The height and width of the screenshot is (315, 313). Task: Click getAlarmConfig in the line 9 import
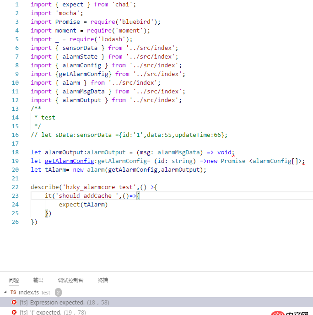[x=83, y=74]
